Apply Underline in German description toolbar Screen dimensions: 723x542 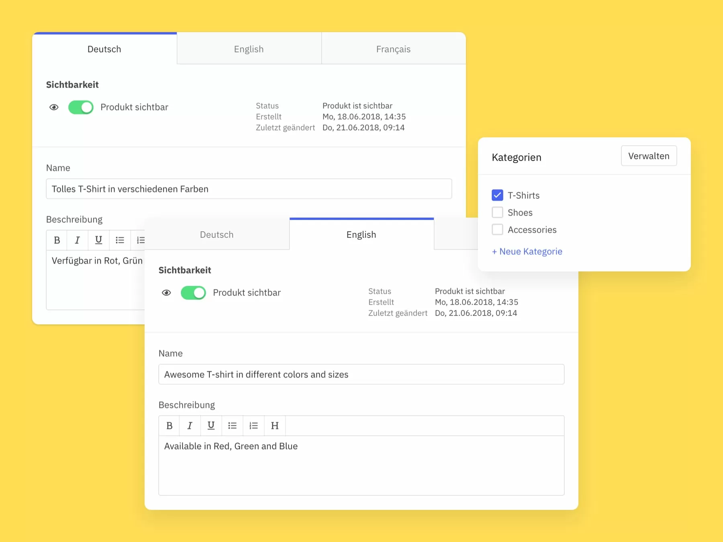(98, 240)
